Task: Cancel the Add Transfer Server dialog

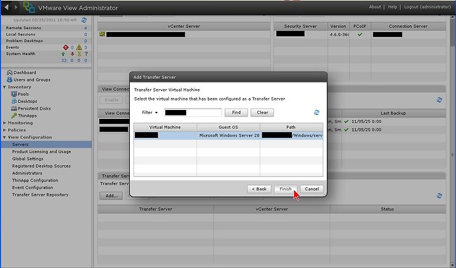Action: point(312,189)
